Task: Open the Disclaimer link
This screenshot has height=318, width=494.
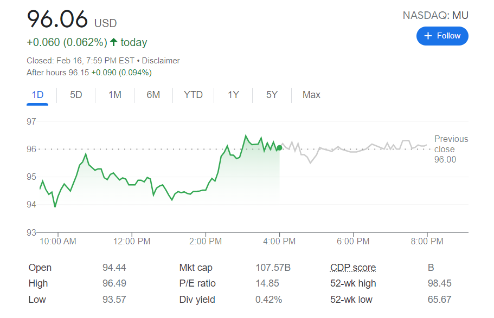Action: point(161,61)
